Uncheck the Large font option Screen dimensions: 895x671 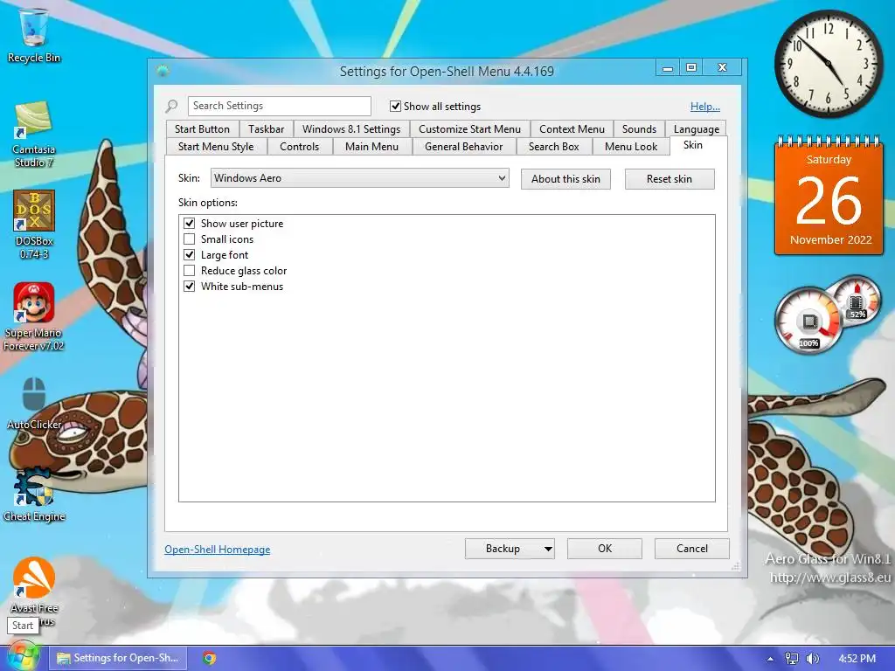[x=190, y=254]
